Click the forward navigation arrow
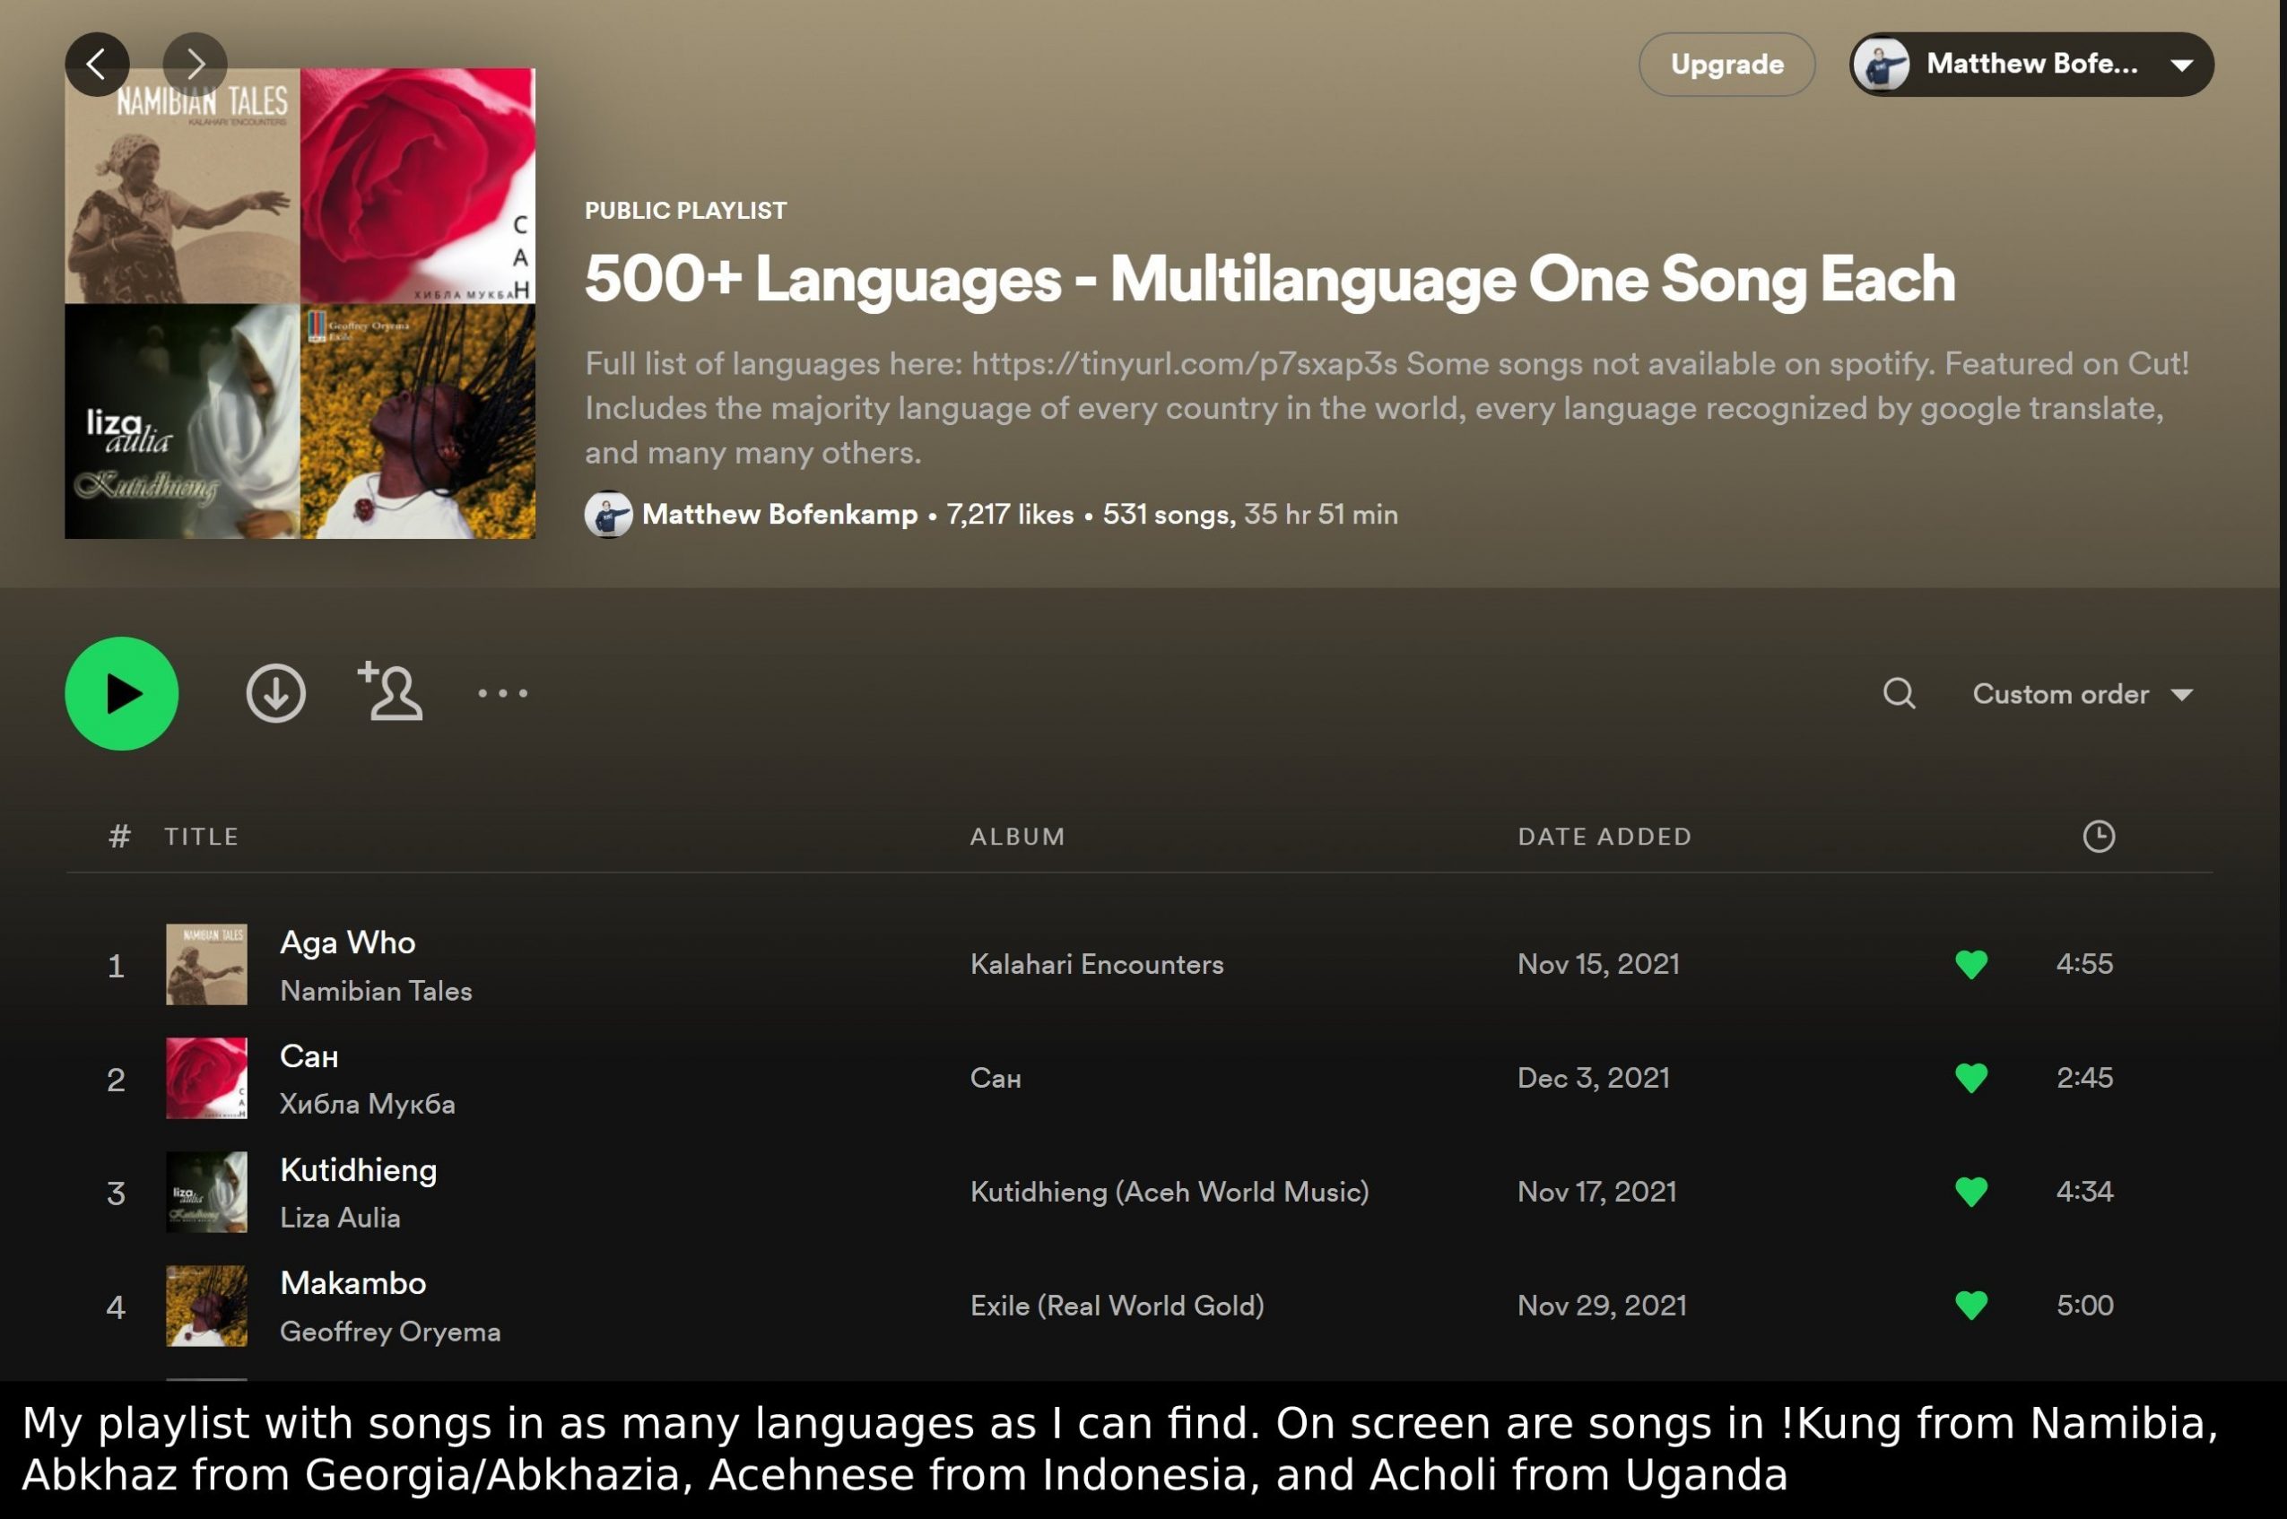 pyautogui.click(x=195, y=65)
